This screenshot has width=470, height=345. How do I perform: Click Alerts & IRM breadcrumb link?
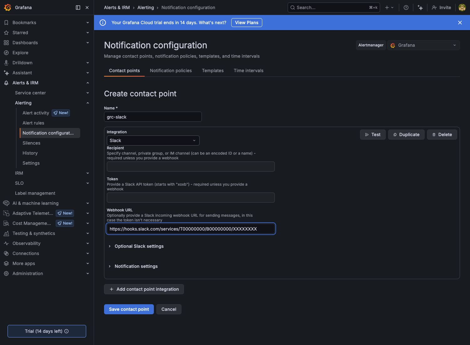pos(117,8)
